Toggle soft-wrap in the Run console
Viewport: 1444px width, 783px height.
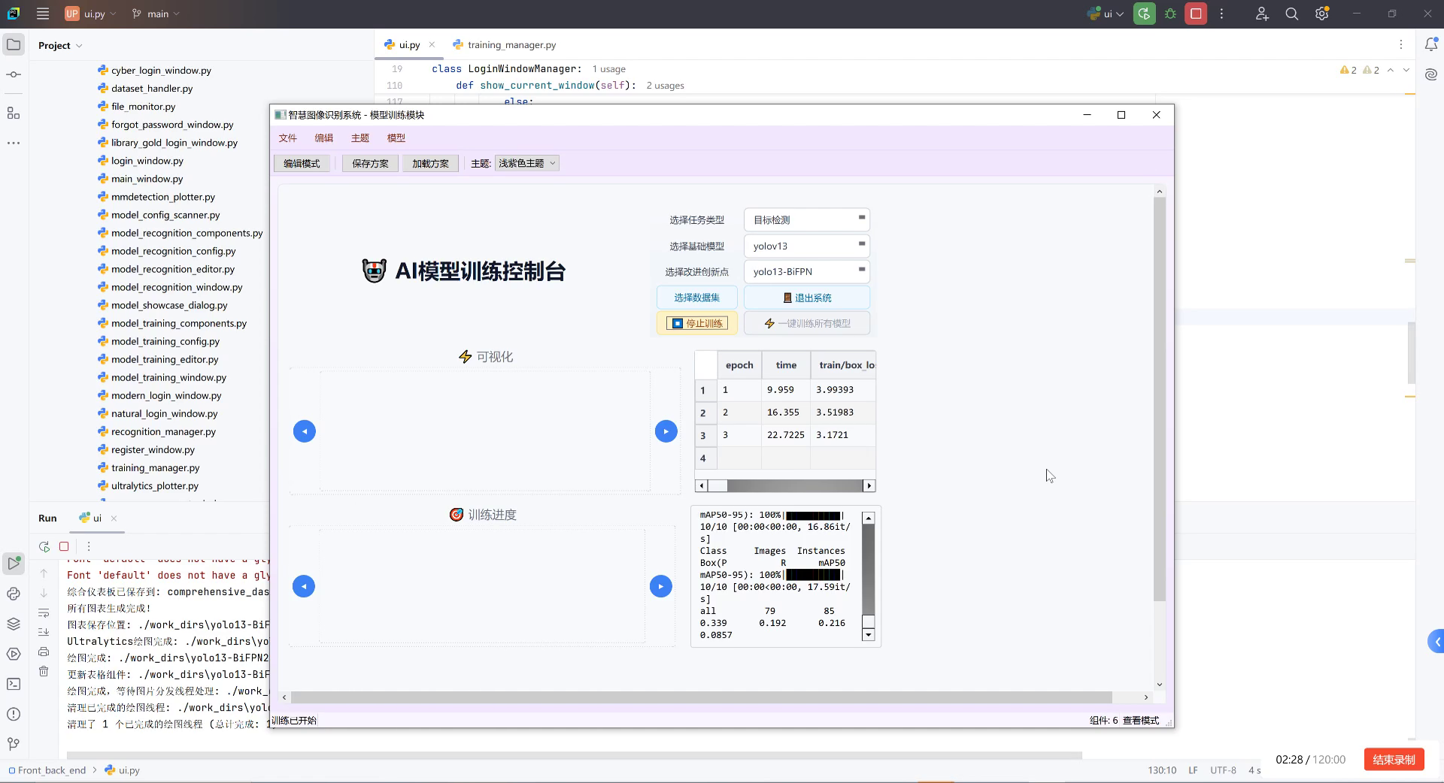coord(44,612)
